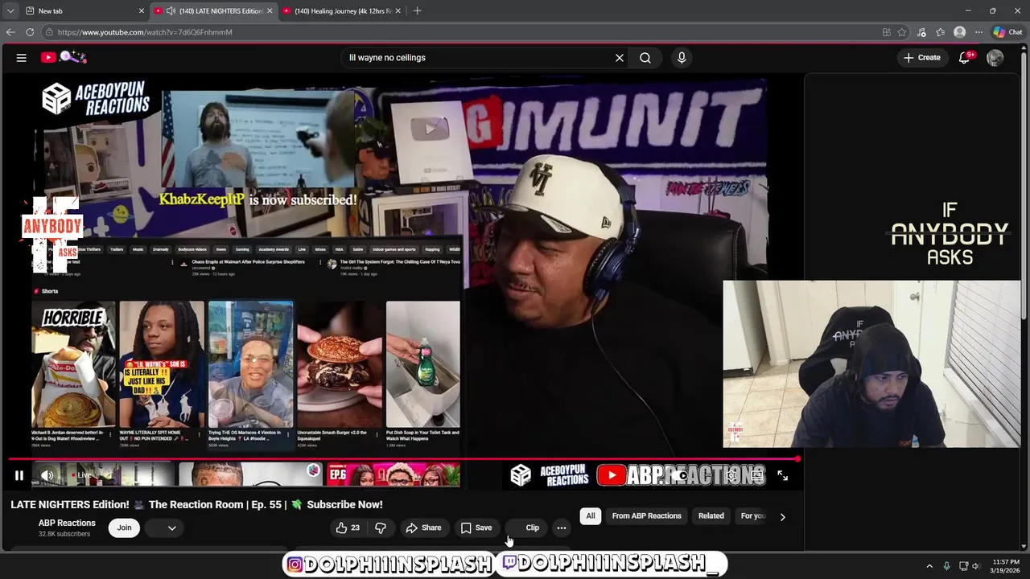Image resolution: width=1030 pixels, height=579 pixels.
Task: Select the From ABP Reactions chip
Action: tap(646, 516)
